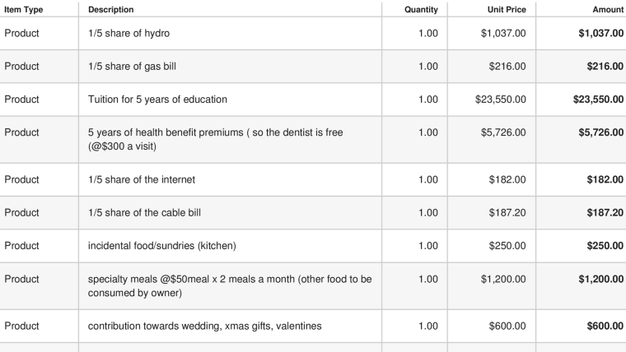The image size is (626, 352).
Task: Click the $5,726.00 unit price
Action: [503, 132]
